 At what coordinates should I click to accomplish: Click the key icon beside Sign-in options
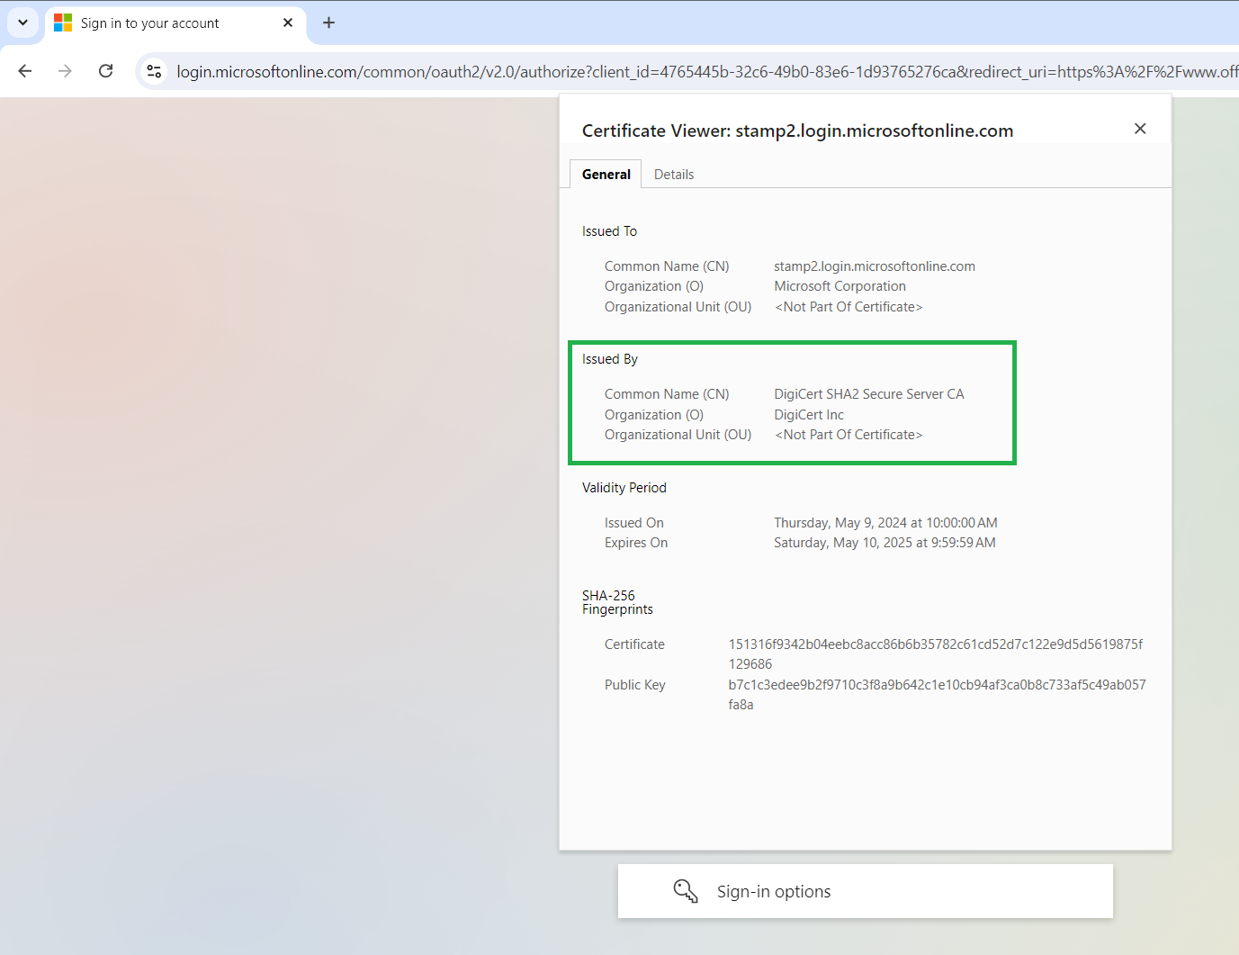click(x=686, y=891)
